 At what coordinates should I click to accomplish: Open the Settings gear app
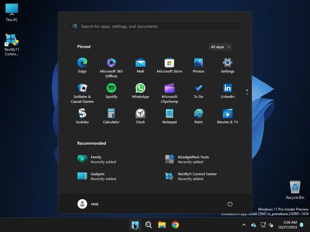point(228,66)
